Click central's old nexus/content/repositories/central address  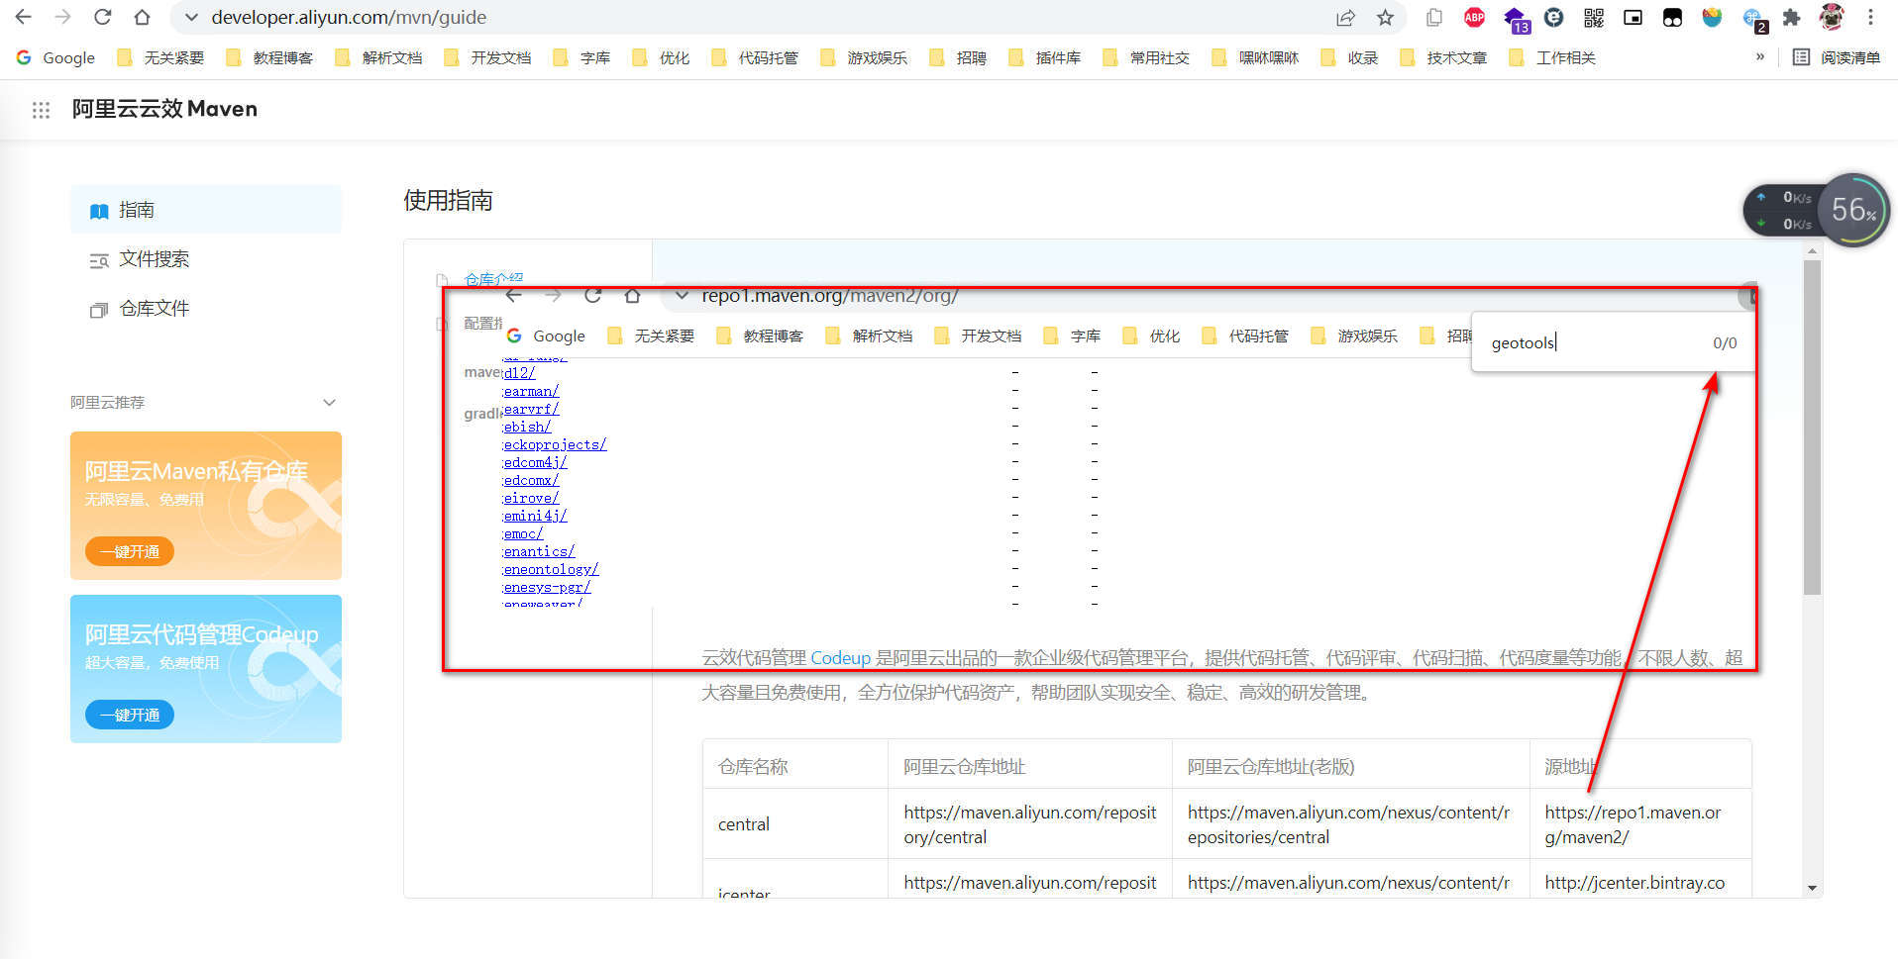(1348, 824)
